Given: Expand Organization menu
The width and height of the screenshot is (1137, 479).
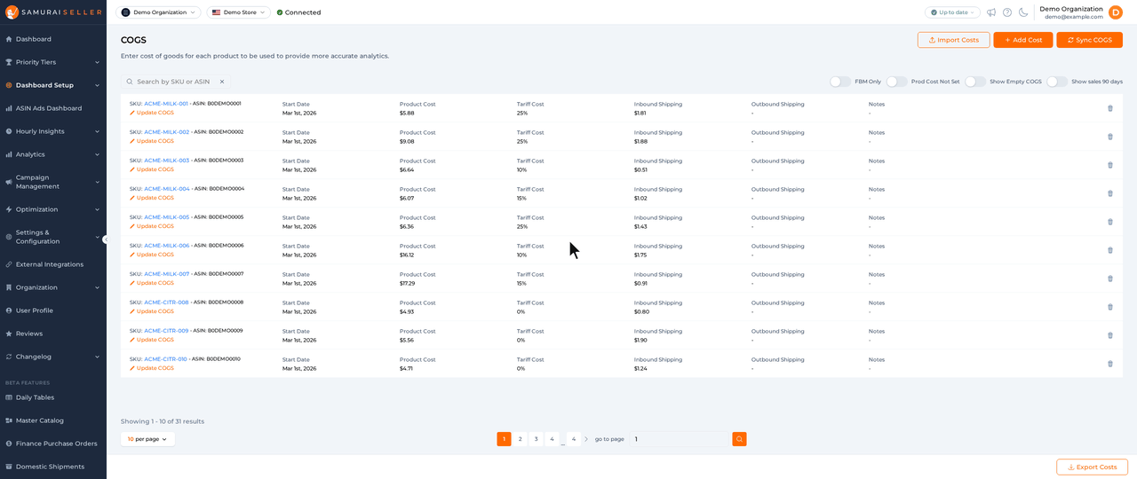Looking at the screenshot, I should pos(53,287).
